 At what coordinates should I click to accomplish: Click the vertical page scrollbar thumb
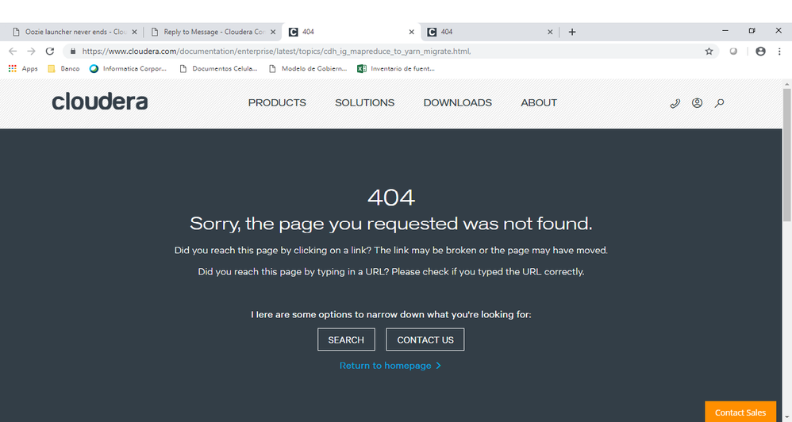787,155
